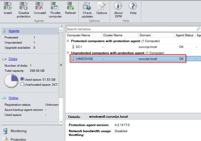Click the server icon beside Agents
This screenshot has height=141, width=201.
pos(4,31)
